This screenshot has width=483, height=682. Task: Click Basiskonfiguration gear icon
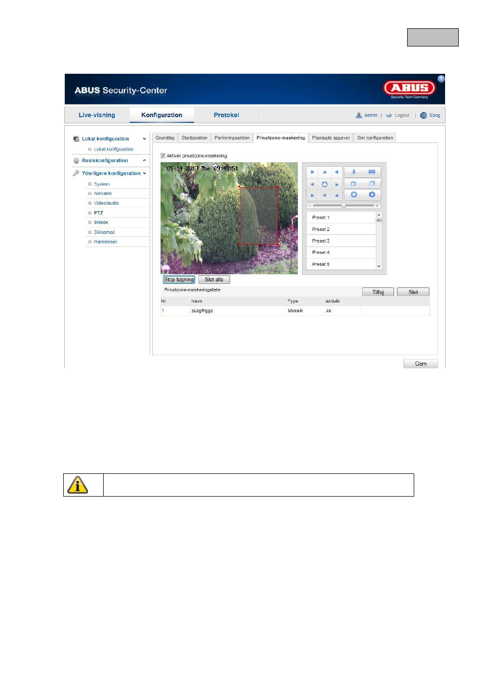coord(76,161)
